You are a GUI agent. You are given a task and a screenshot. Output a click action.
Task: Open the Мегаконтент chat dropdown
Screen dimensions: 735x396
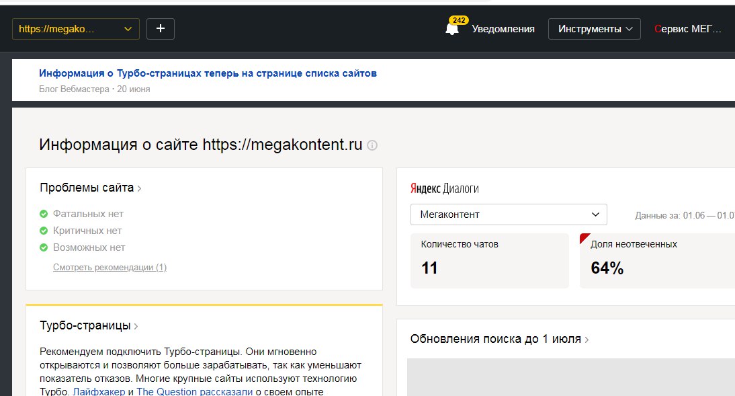(x=509, y=214)
